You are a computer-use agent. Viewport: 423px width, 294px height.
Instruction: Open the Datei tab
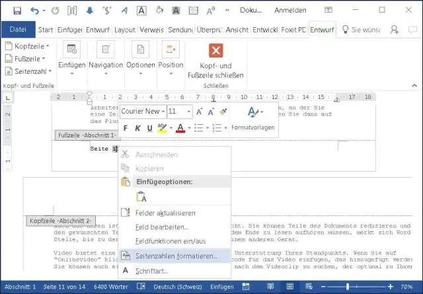click(x=18, y=30)
